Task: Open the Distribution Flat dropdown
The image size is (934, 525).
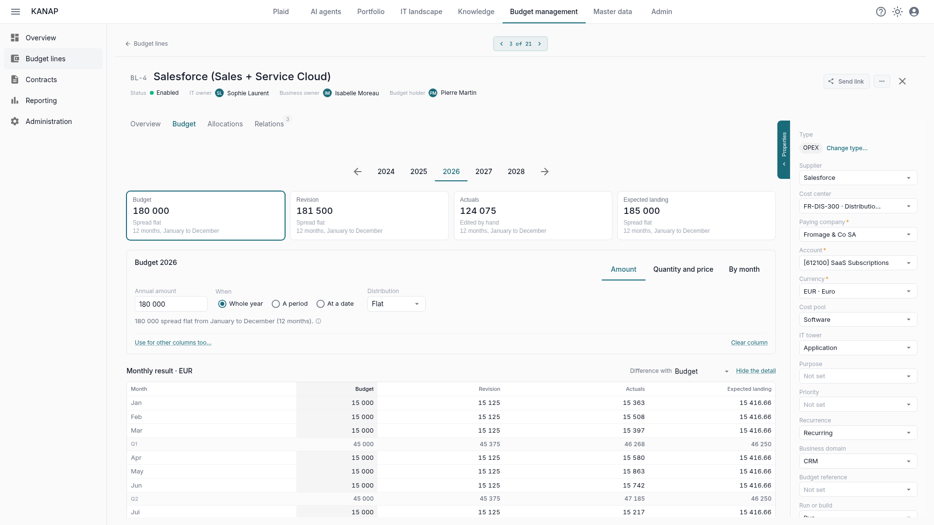Action: [396, 304]
